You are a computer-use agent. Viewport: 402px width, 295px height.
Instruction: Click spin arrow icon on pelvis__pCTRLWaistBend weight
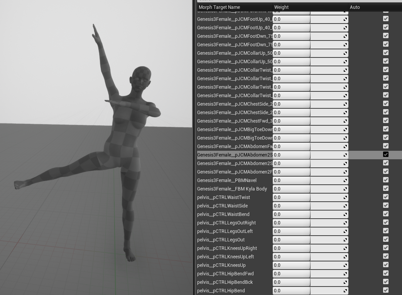[x=345, y=214]
